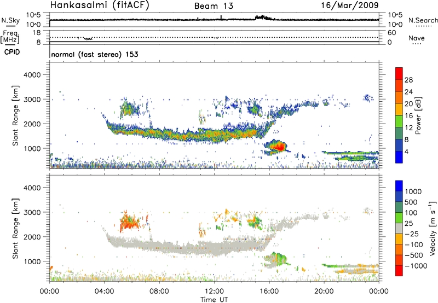Screen dimensions: 438x303
Task: Click the noise bump near 15:00 in N.Sky trace
Action: click(263, 18)
